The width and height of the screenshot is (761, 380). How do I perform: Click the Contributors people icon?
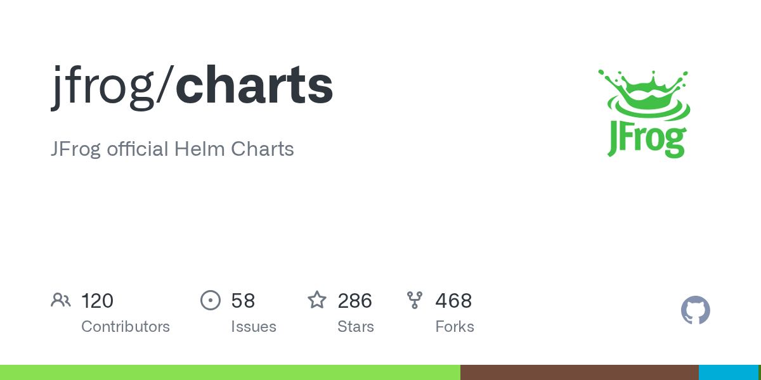pos(61,300)
